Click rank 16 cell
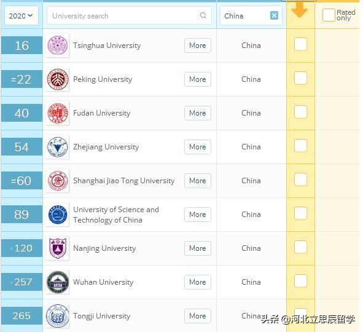363x332 pixels. pos(21,45)
